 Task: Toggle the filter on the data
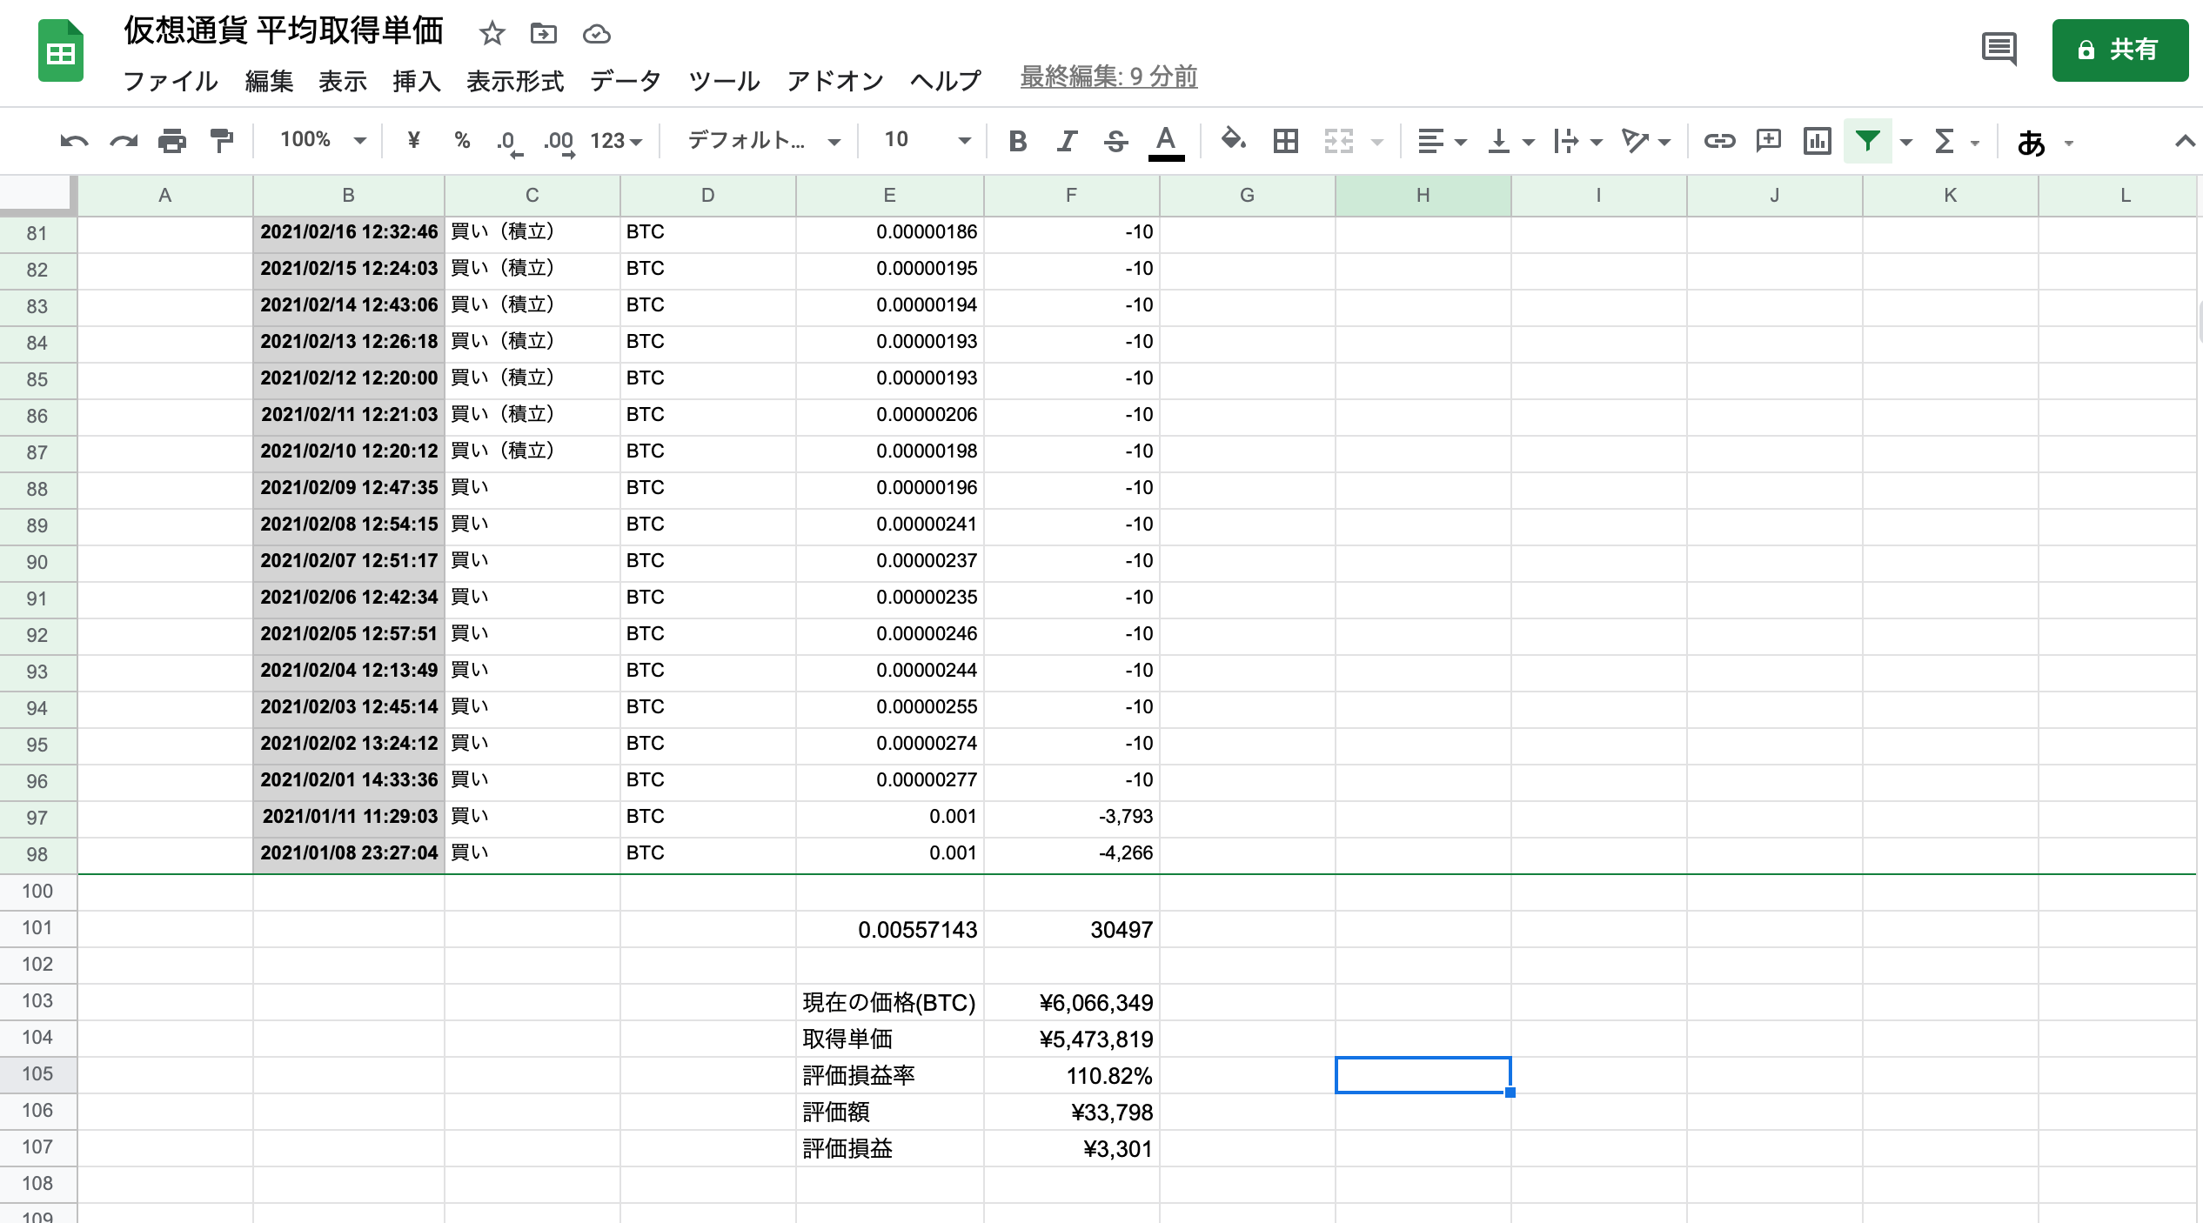[1867, 140]
